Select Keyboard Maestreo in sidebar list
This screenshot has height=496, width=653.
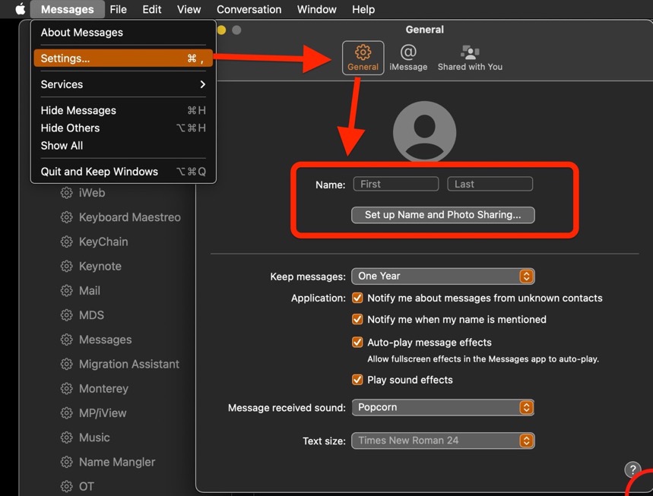(x=130, y=217)
